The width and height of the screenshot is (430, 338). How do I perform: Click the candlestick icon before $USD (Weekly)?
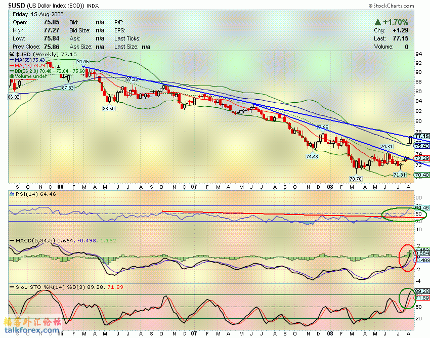coord(12,54)
